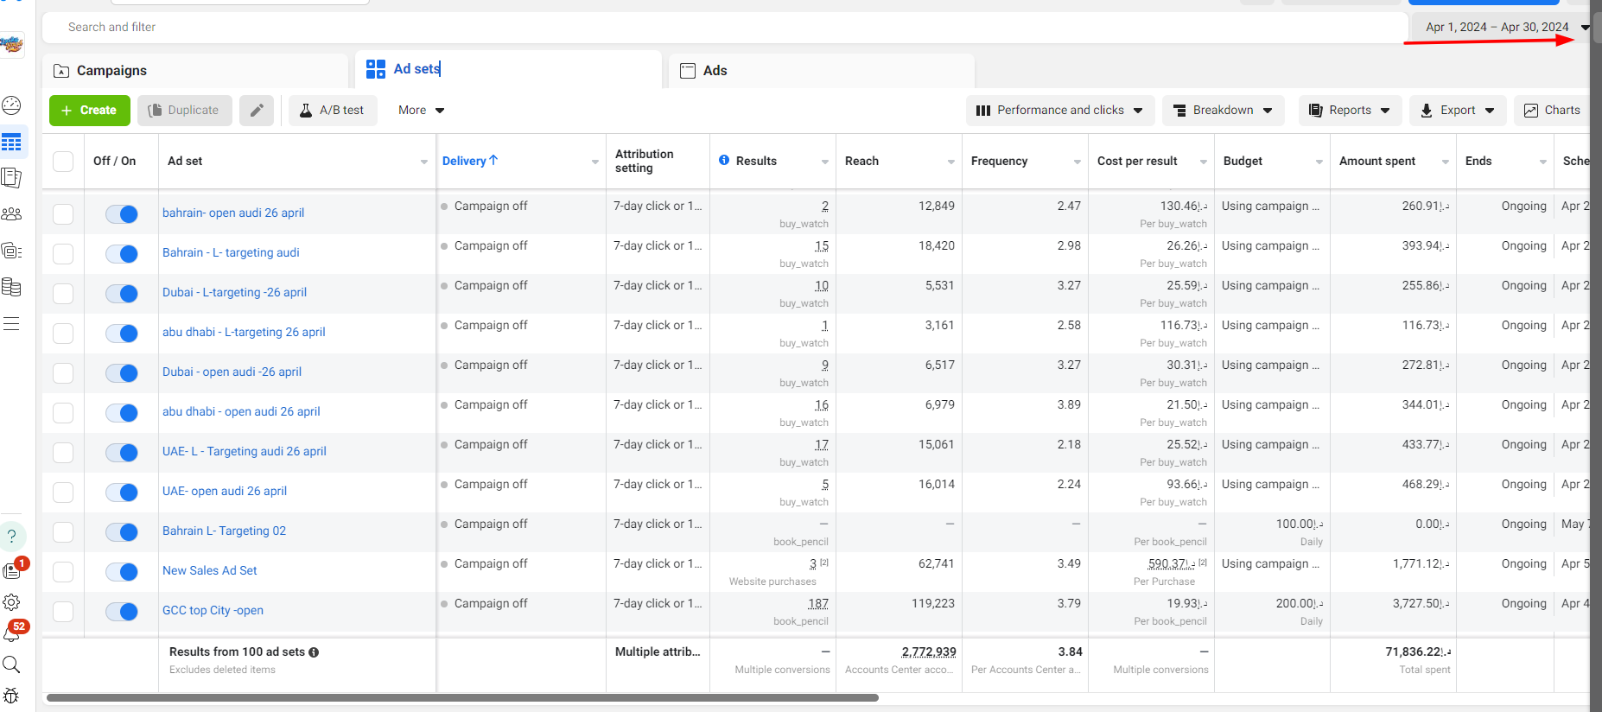The height and width of the screenshot is (712, 1602).
Task: Click the horizontal scrollbar below the table
Action: tap(462, 697)
